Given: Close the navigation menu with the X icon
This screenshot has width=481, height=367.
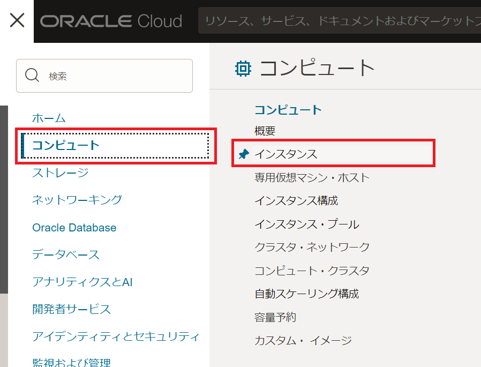Looking at the screenshot, I should tap(17, 20).
